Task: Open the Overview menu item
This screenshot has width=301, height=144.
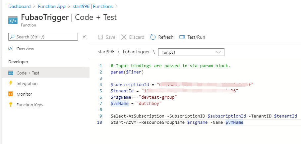Action: pyautogui.click(x=25, y=49)
